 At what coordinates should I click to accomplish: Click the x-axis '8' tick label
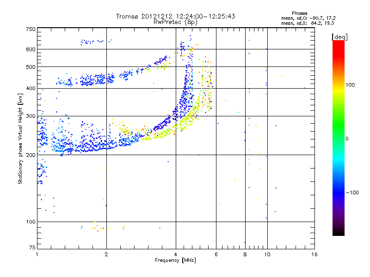[245, 254]
